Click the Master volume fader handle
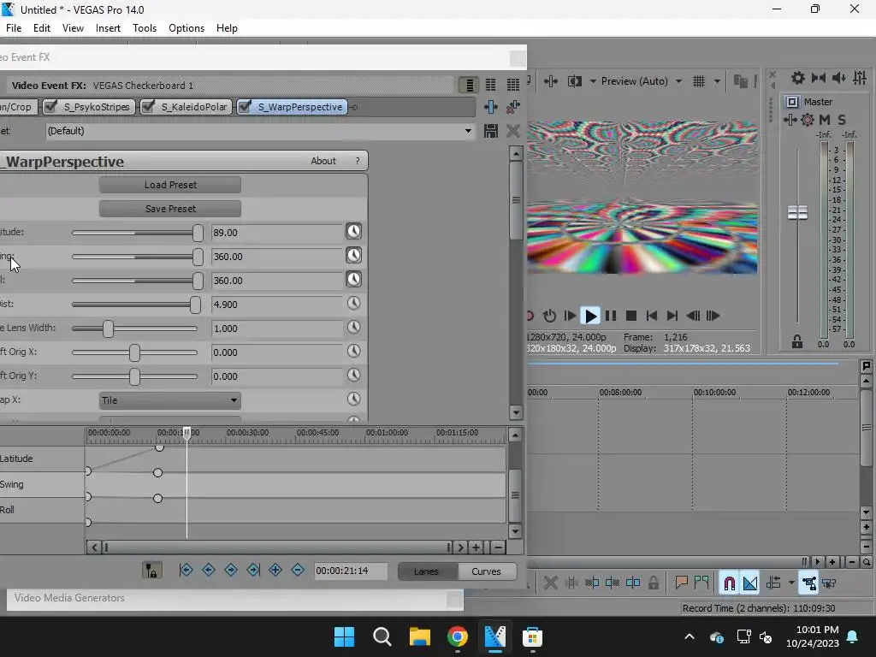The width and height of the screenshot is (876, 657). tap(797, 212)
